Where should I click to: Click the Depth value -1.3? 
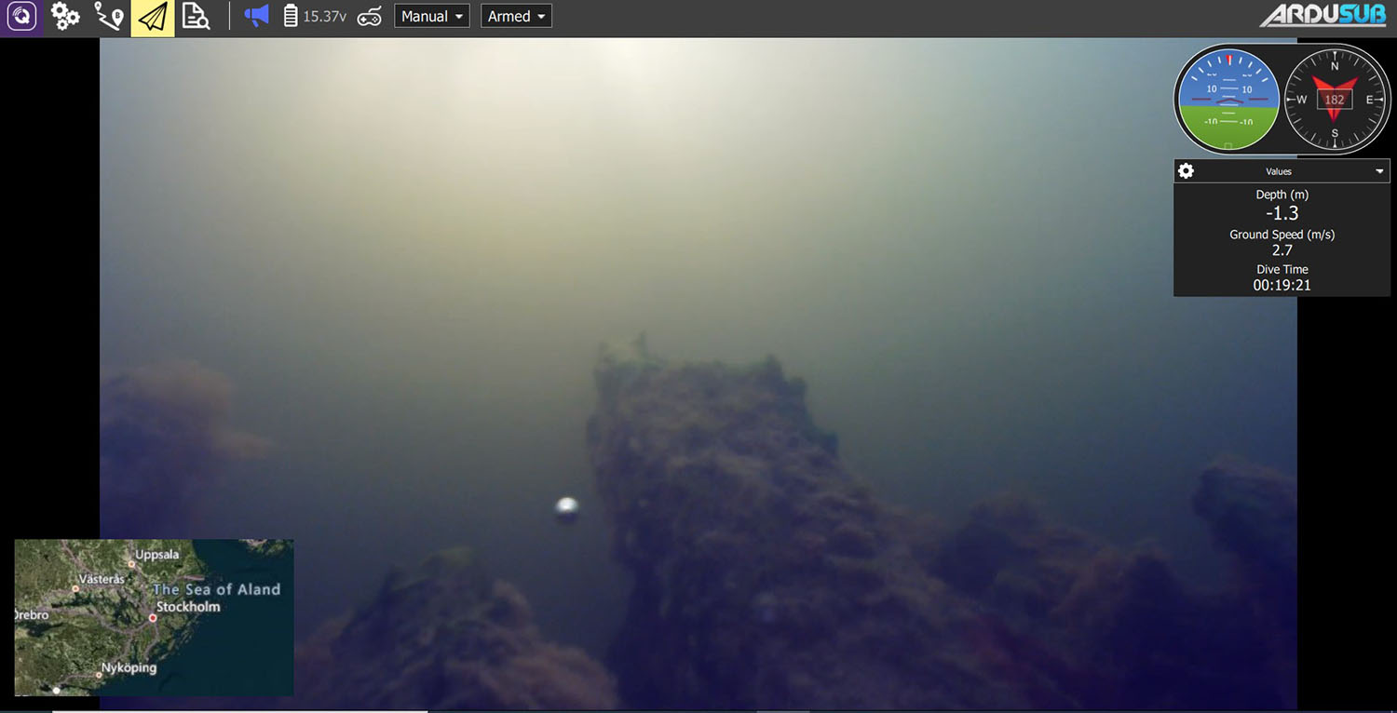(1282, 214)
